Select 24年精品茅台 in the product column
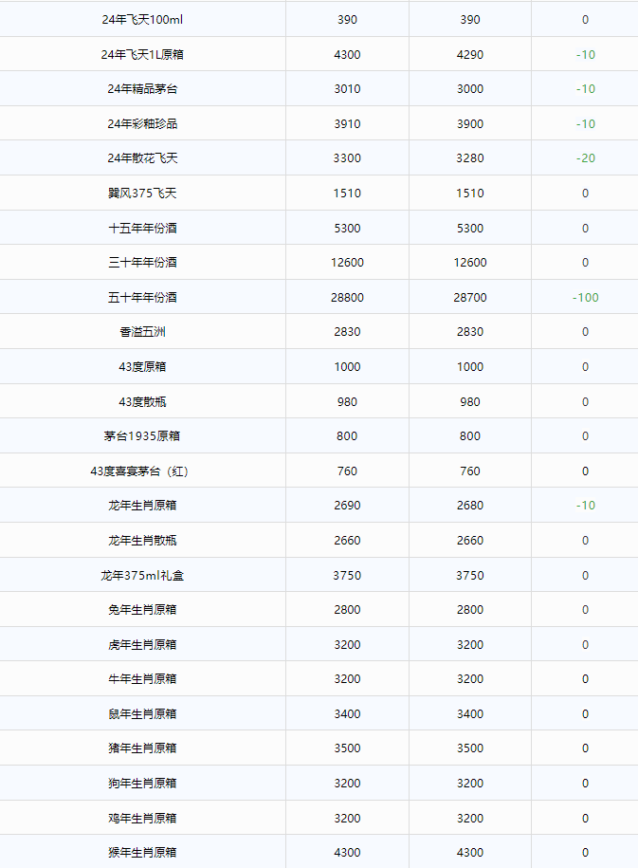 142,89
